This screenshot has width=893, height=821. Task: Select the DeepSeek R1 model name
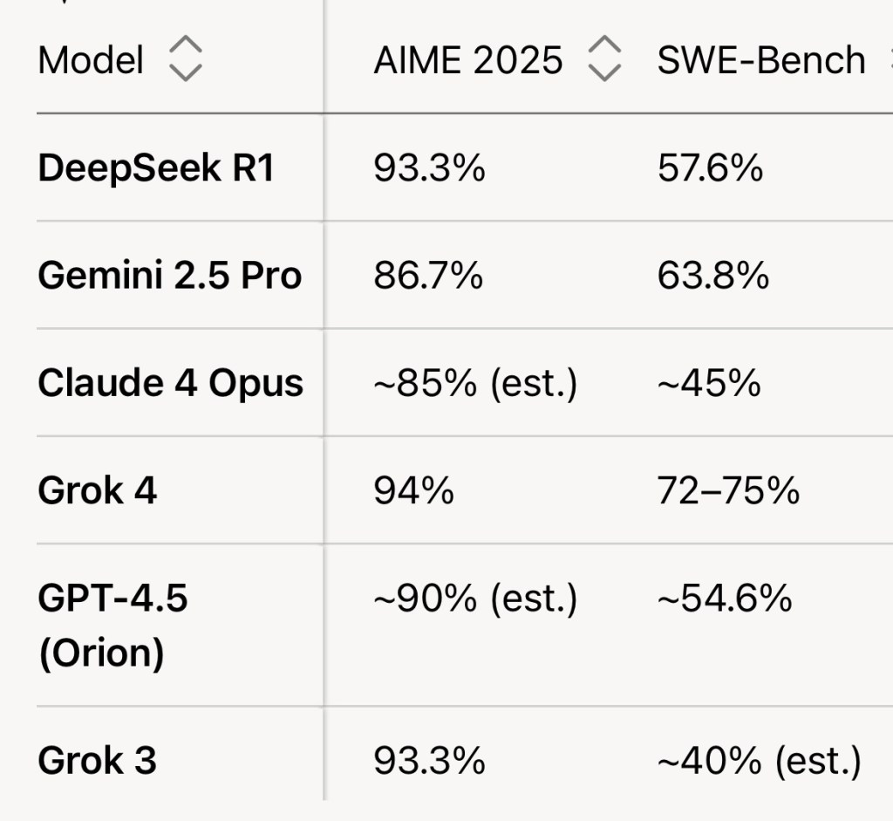pyautogui.click(x=156, y=168)
